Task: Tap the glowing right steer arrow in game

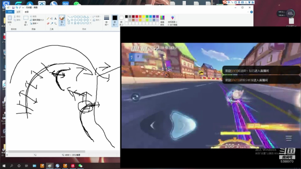Action: 183,125
